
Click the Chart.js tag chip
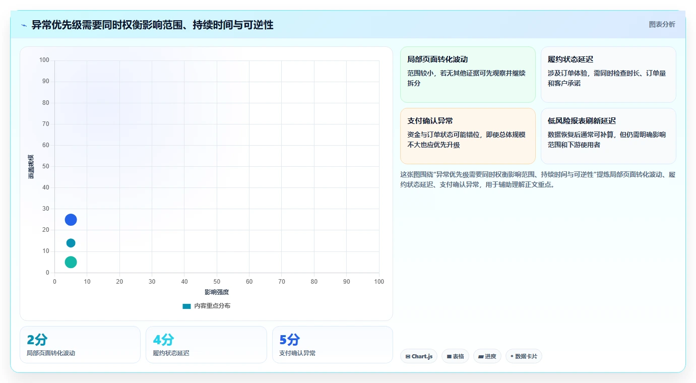419,356
